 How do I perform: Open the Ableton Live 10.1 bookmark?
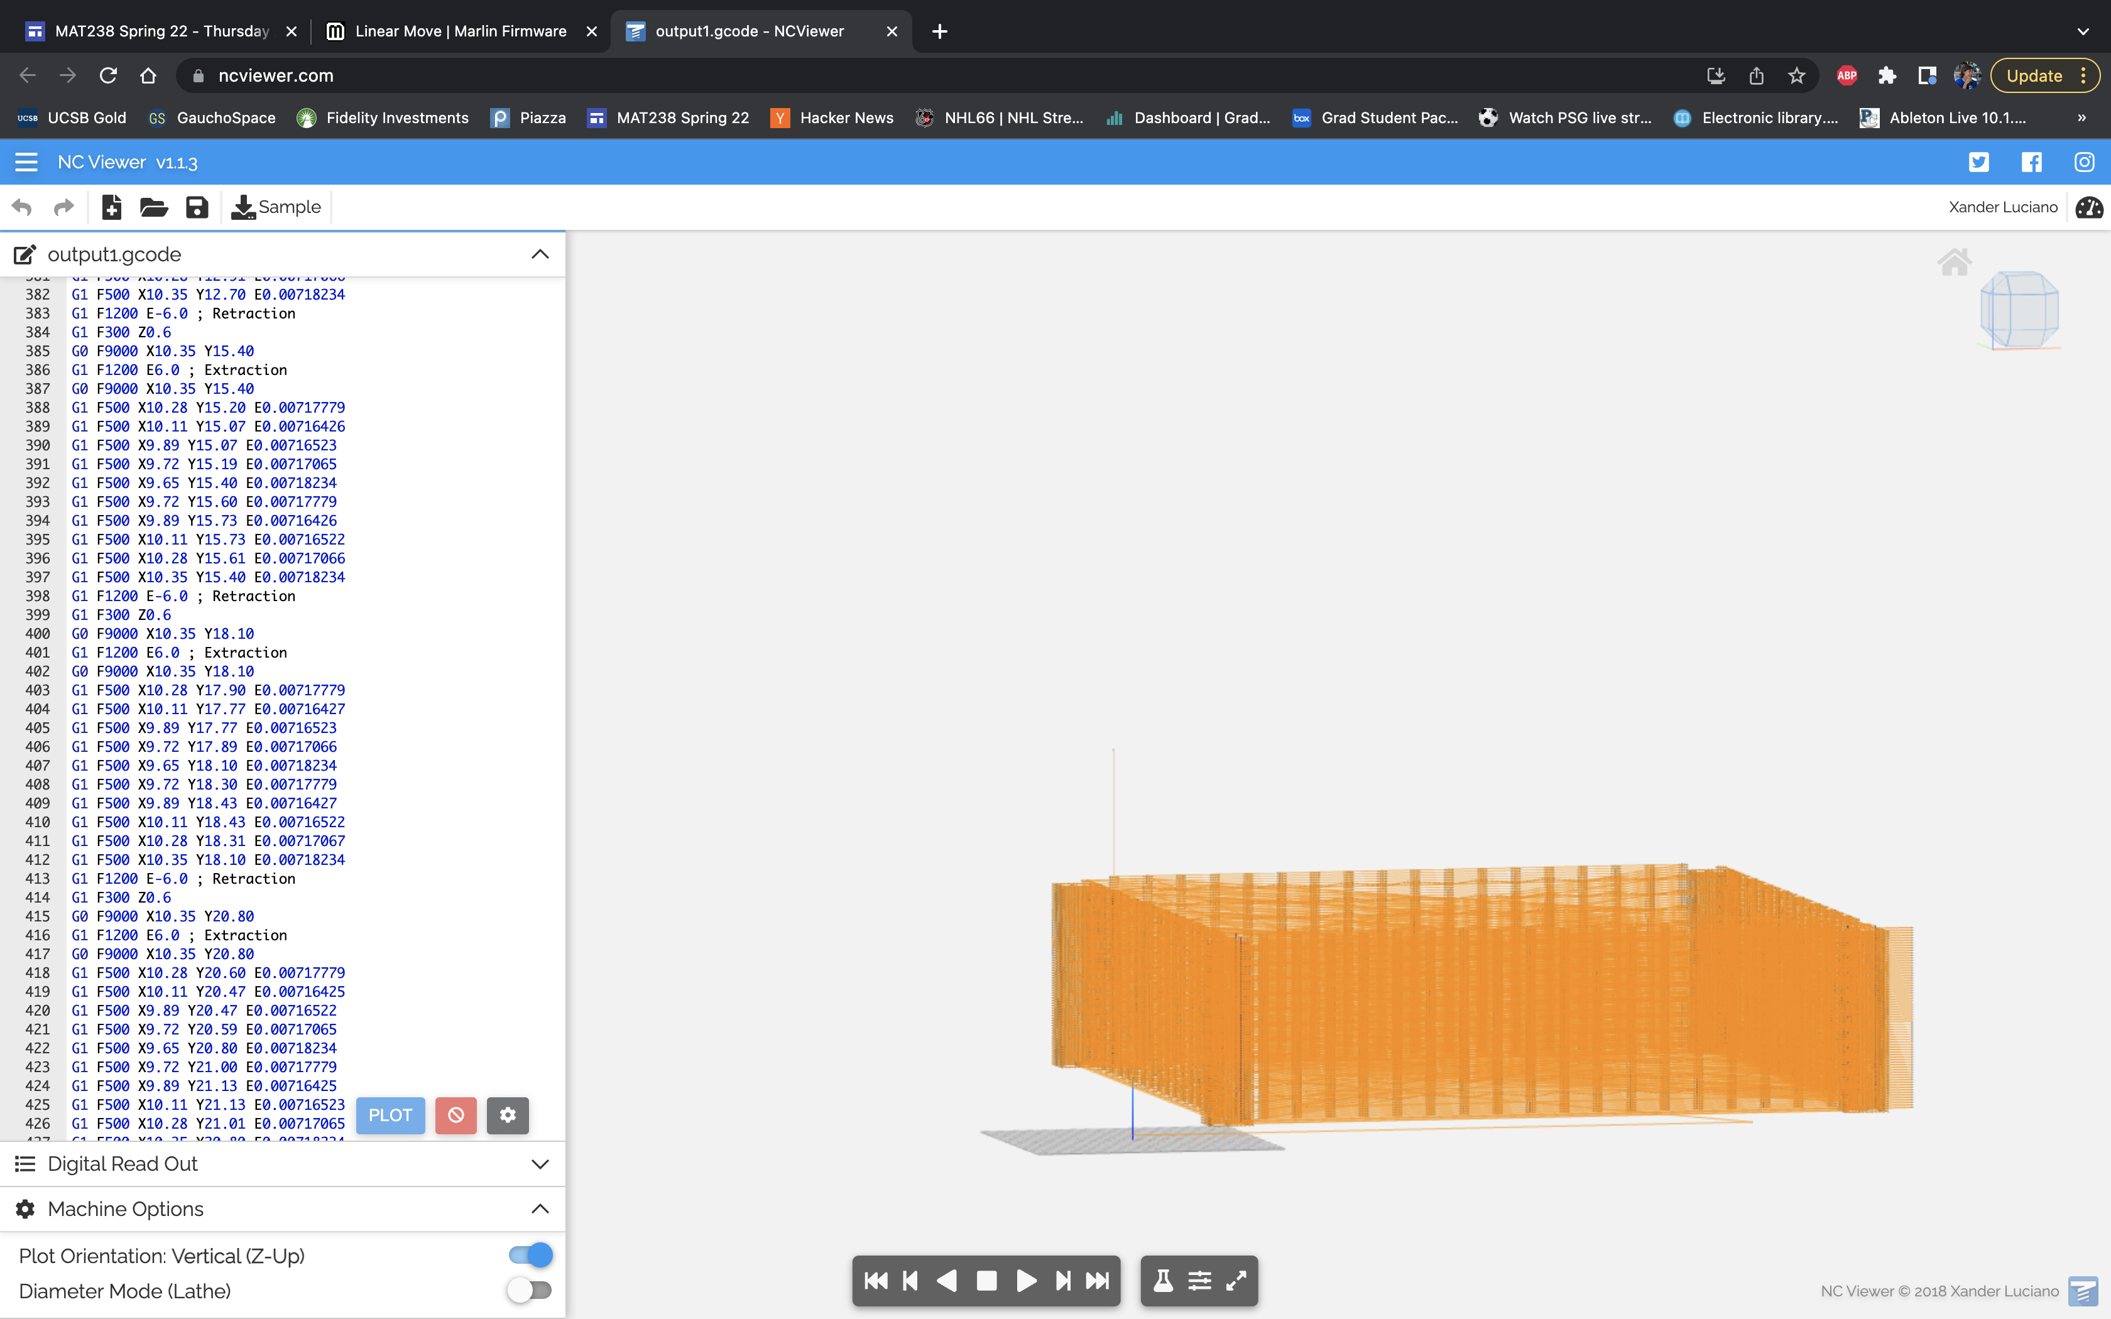[x=1943, y=118]
